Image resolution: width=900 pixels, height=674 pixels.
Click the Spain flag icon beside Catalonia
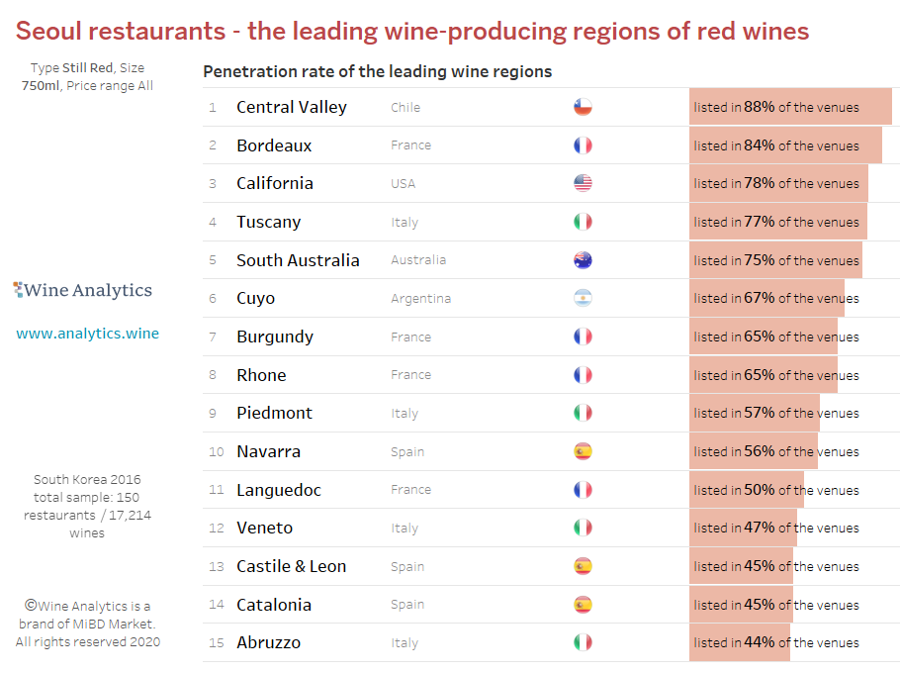583,605
